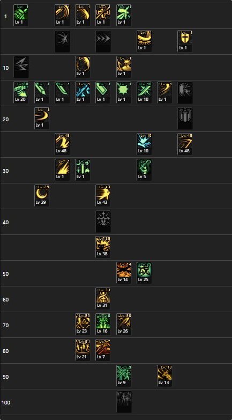Click the Lv 38 flaming figure skill
Viewport: 232px width, 420px height.
[103, 247]
